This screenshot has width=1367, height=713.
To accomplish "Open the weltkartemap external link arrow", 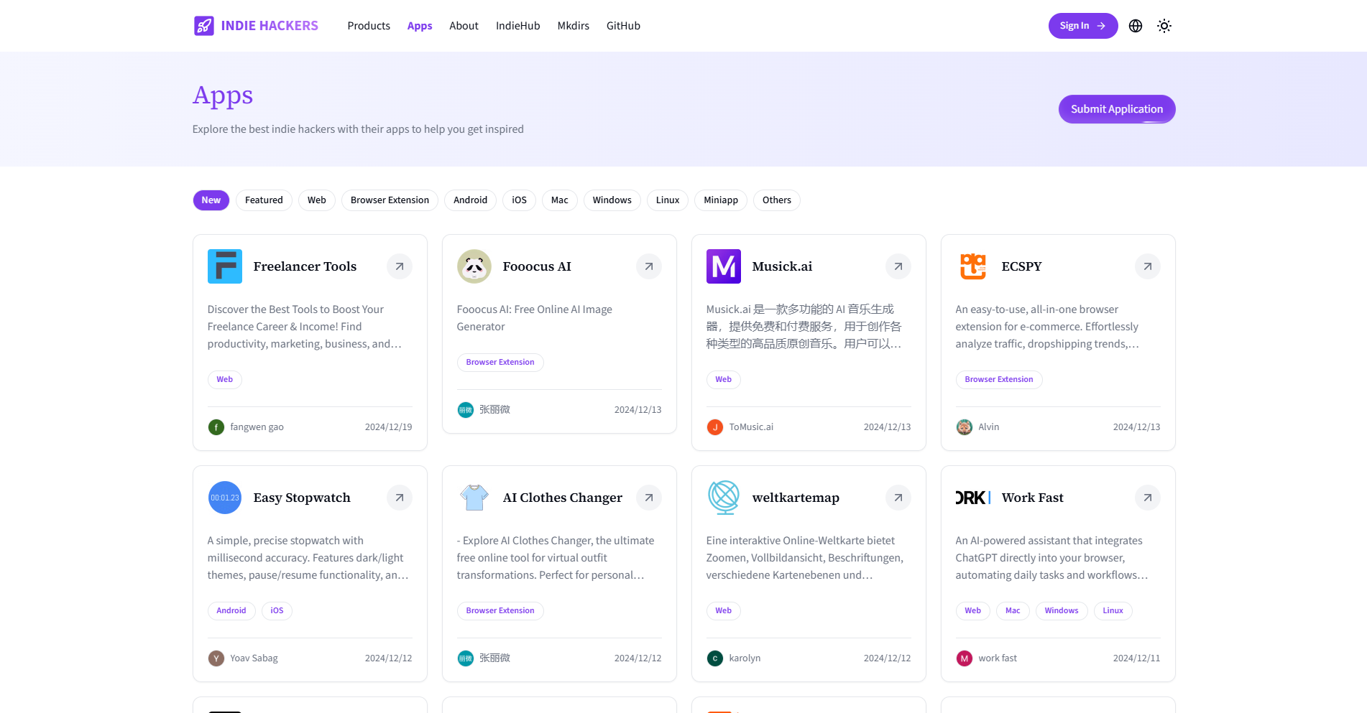I will (898, 498).
